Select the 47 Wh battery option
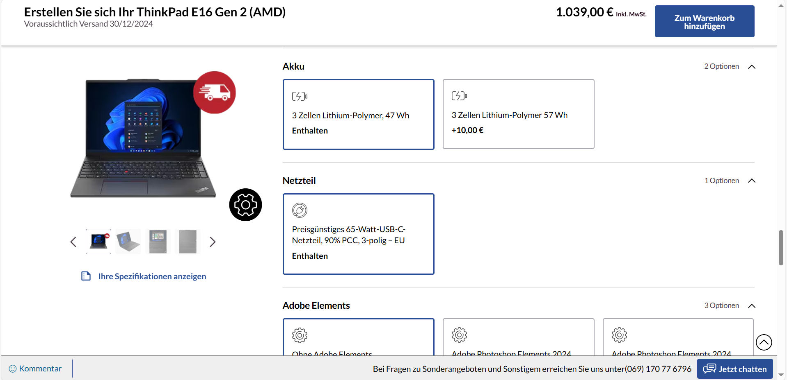 tap(358, 114)
